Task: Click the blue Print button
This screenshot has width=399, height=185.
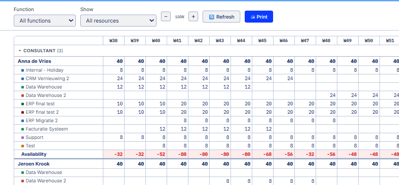Action: 259,17
